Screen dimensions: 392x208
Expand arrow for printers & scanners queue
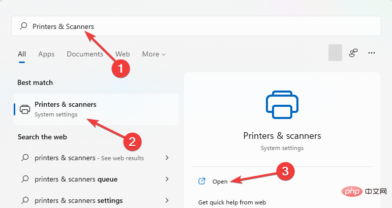[167, 179]
